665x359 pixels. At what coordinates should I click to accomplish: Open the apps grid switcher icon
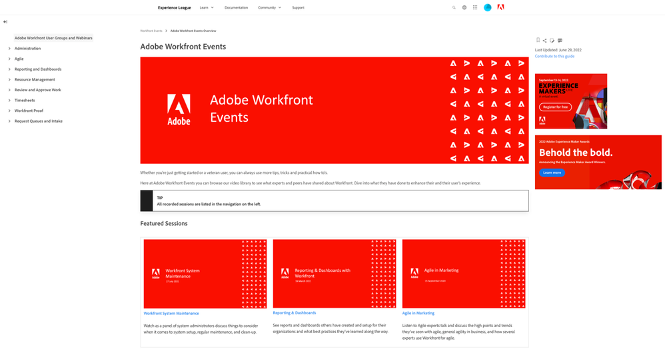(475, 8)
